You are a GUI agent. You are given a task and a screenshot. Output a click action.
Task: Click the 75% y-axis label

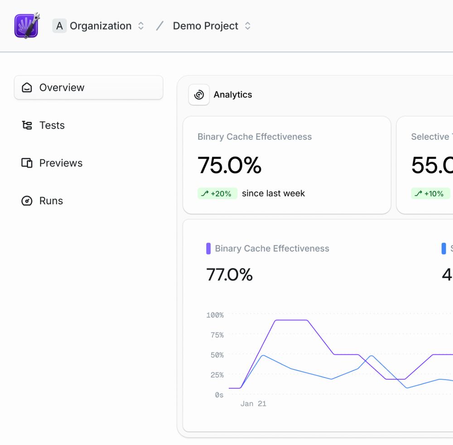[x=217, y=335]
